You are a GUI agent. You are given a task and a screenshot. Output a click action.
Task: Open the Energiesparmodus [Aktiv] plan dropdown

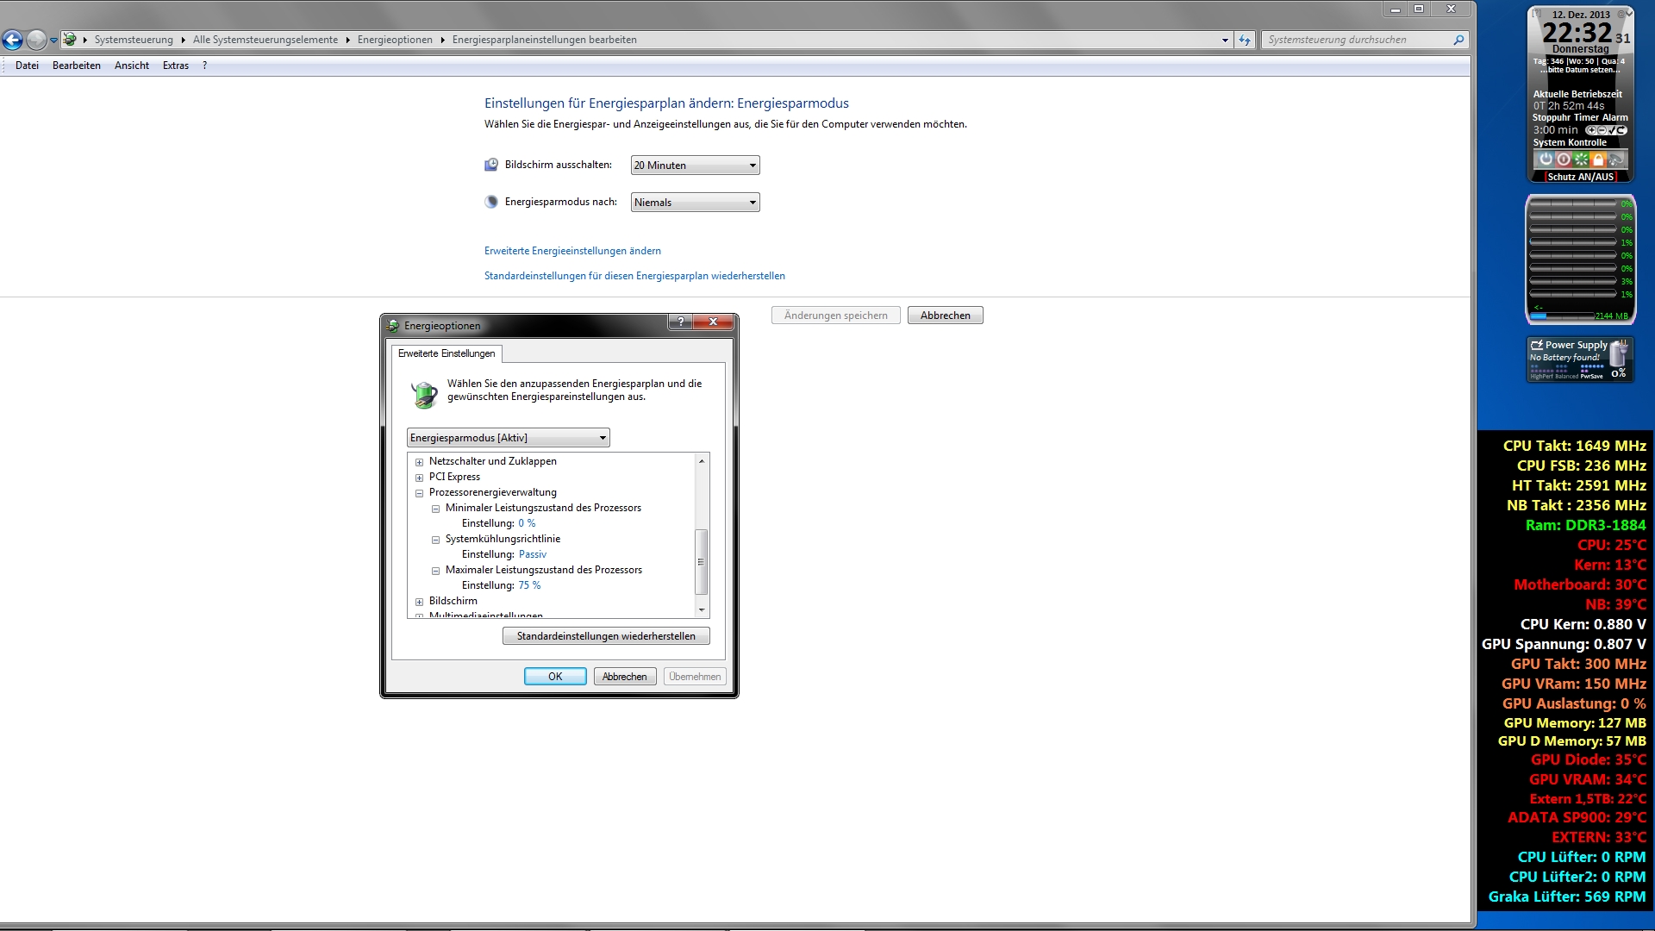click(x=508, y=438)
